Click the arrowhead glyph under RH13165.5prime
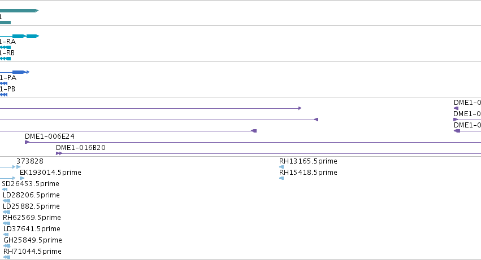 coord(281,167)
